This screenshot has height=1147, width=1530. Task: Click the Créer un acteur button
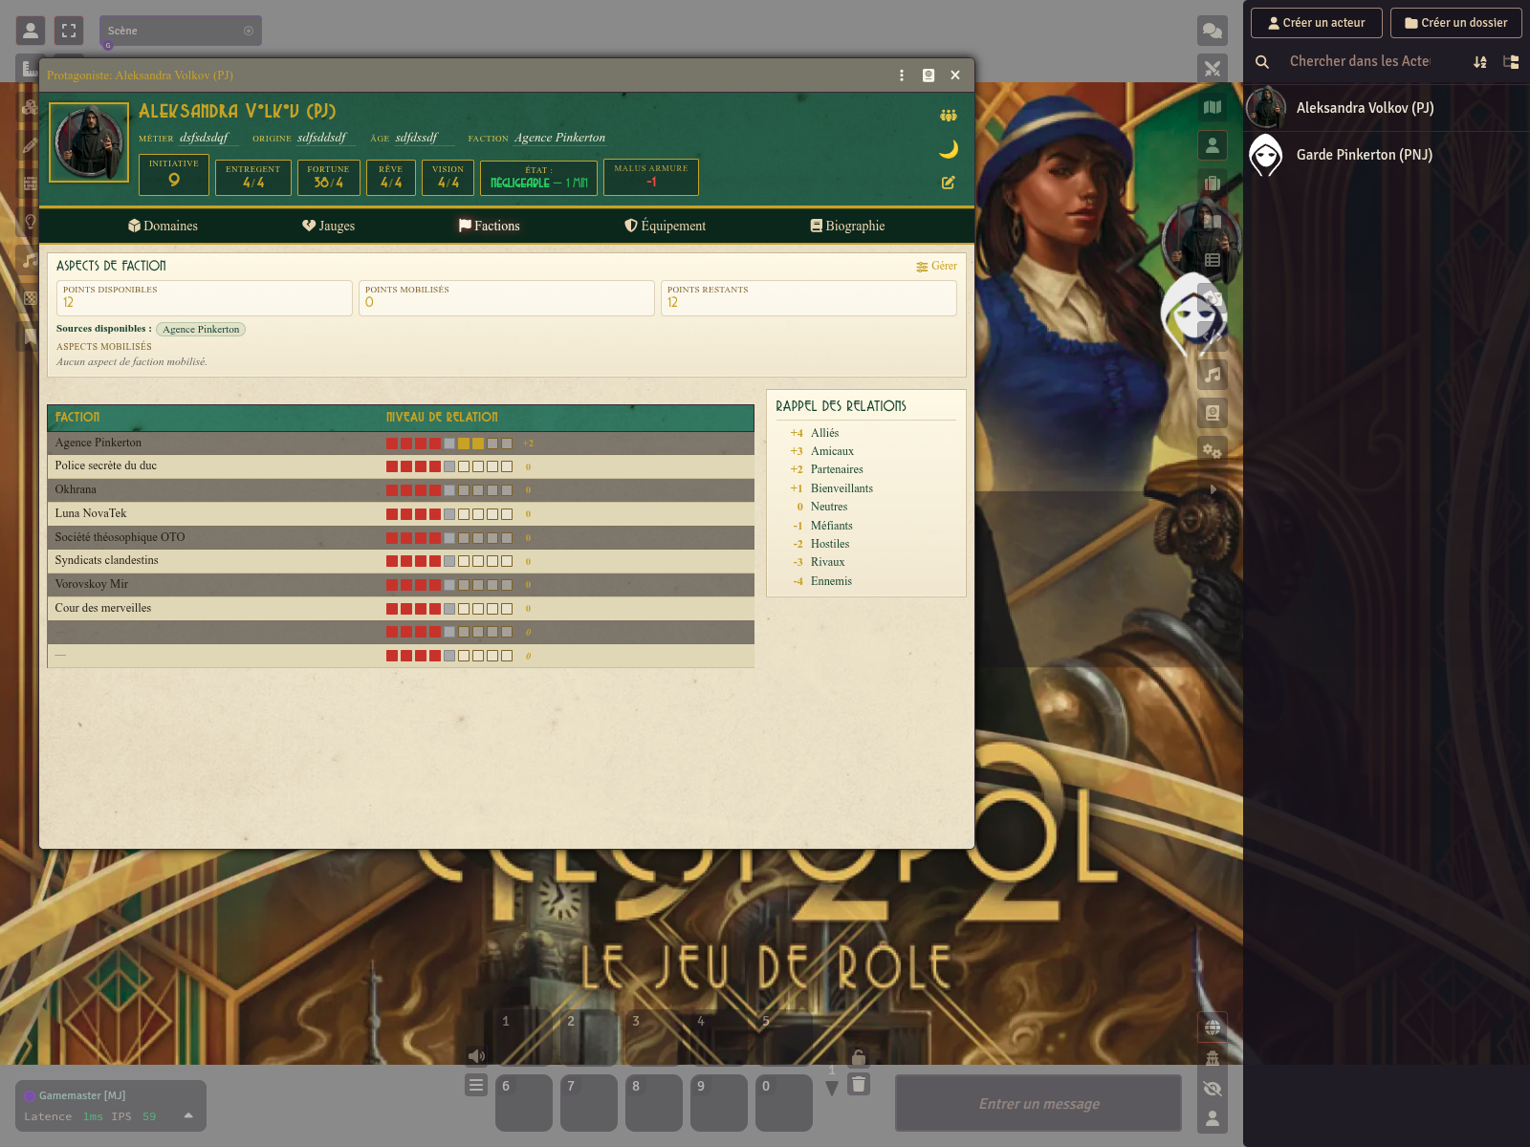click(x=1316, y=23)
